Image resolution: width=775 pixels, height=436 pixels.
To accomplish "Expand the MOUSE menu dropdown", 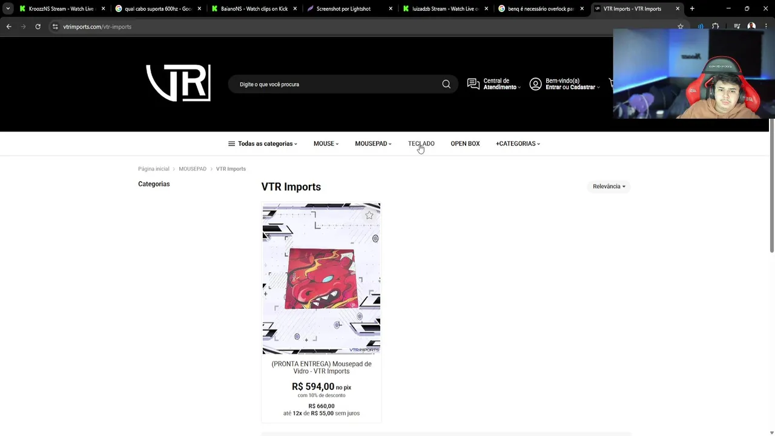I will (326, 144).
